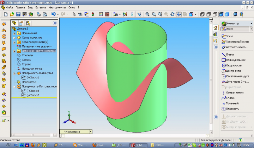Open the view orientation cube dropdown
254x148 pixels.
coord(195,14)
